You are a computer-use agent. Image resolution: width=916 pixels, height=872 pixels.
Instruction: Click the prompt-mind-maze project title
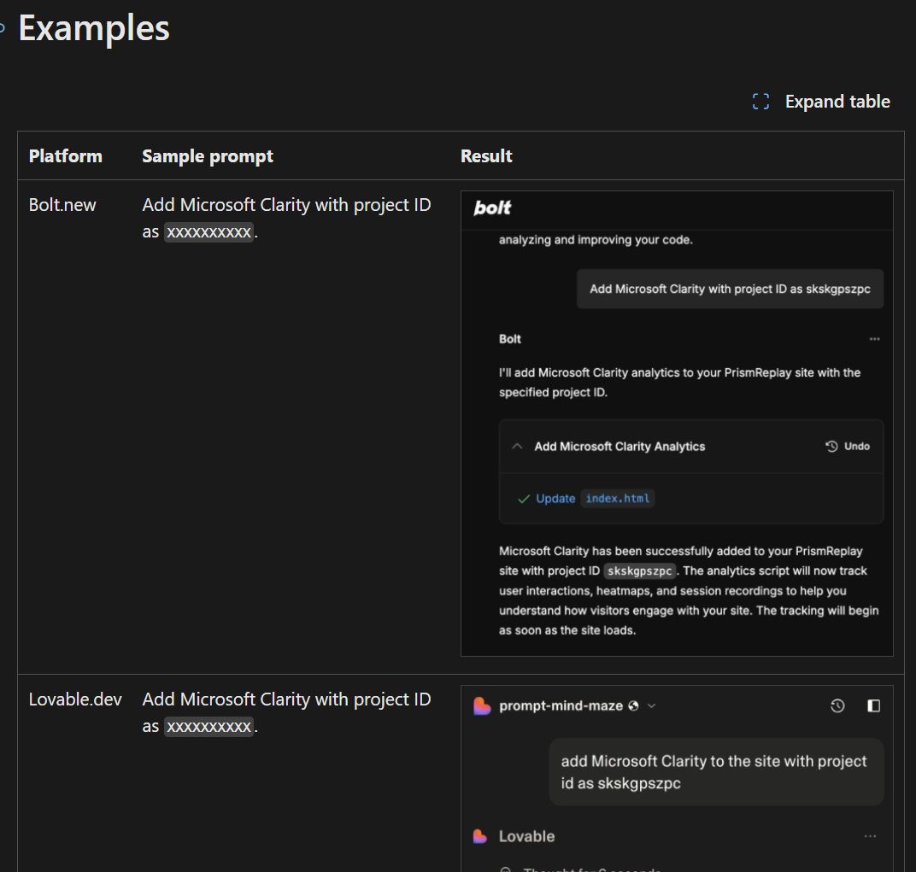561,705
